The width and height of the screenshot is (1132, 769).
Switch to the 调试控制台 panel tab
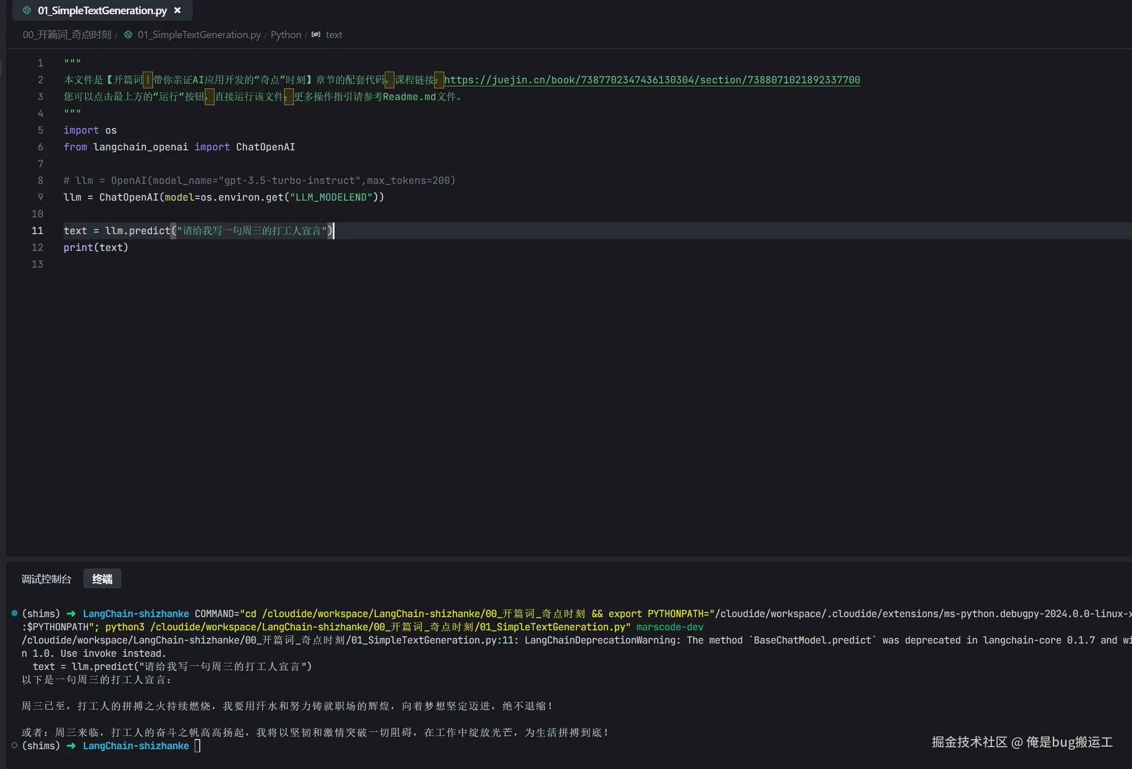tap(46, 579)
